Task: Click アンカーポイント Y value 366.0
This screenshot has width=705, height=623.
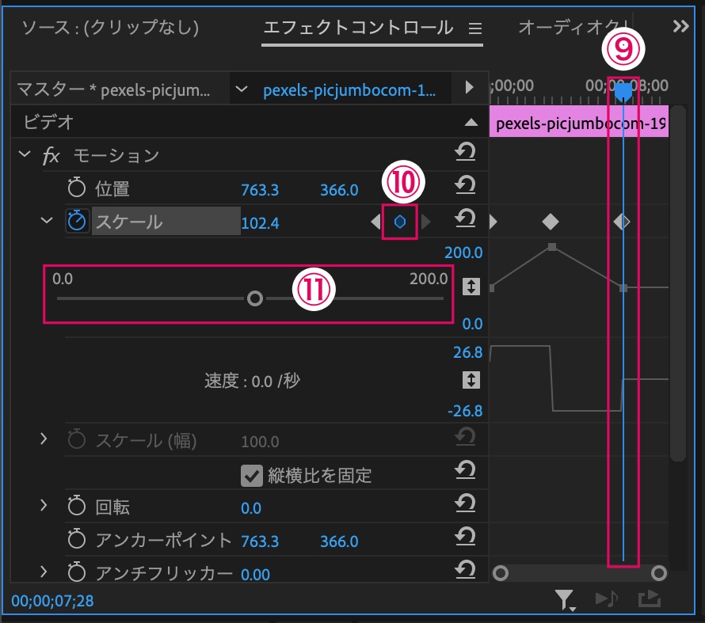Action: (x=339, y=541)
